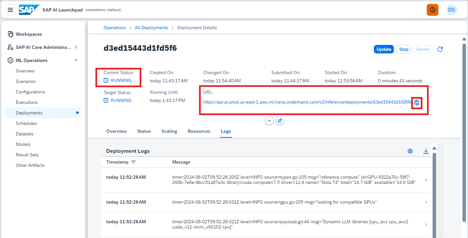468x238 pixels.
Task: Click the Workspaces icon in the sidebar
Action: pos(10,34)
